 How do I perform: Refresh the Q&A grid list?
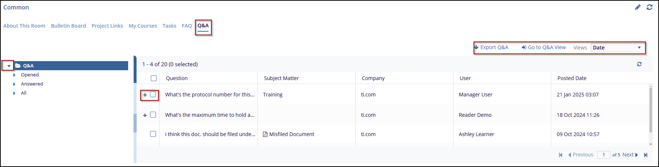pyautogui.click(x=639, y=64)
